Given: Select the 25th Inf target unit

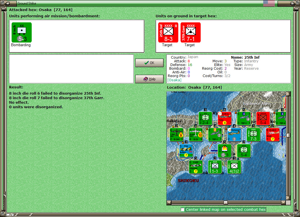Looking at the screenshot, I should pos(168,32).
